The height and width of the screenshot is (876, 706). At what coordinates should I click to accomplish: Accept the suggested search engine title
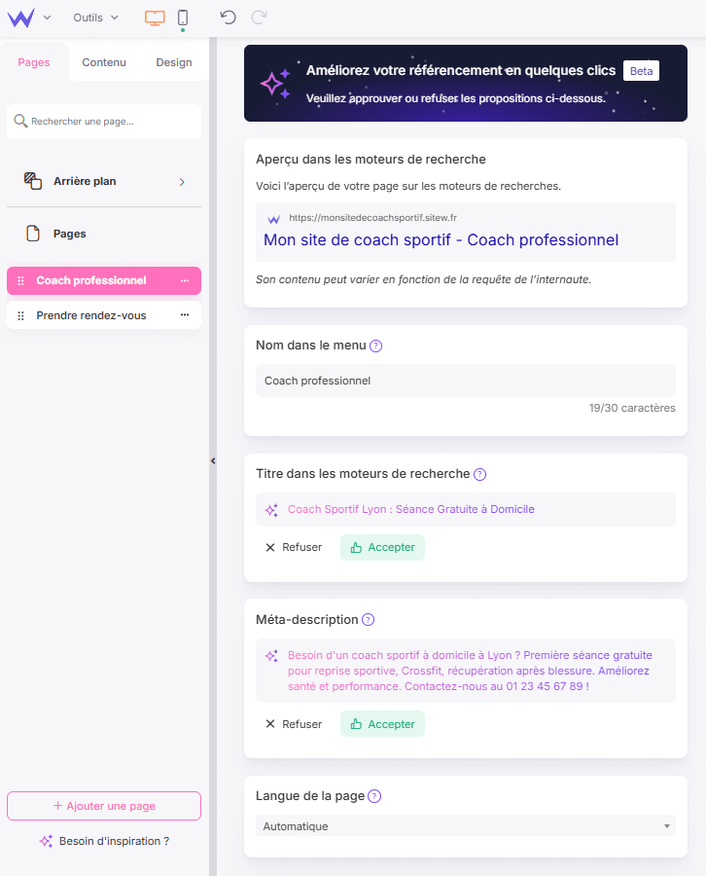[382, 547]
